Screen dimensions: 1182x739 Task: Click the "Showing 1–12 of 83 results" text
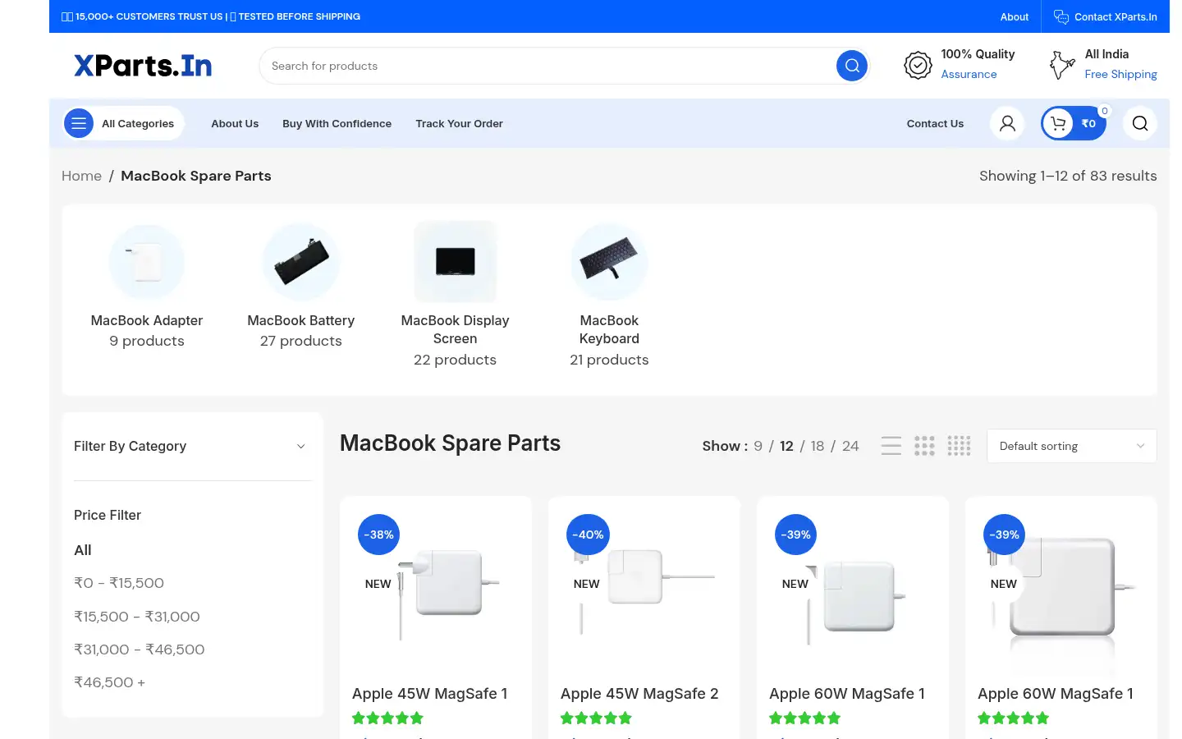[x=1068, y=176]
